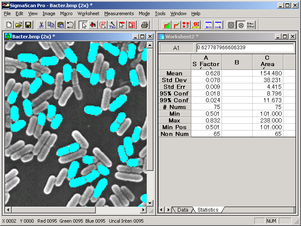Select the Non Num row header
Viewport: 301px width, 226px height.
[174, 134]
